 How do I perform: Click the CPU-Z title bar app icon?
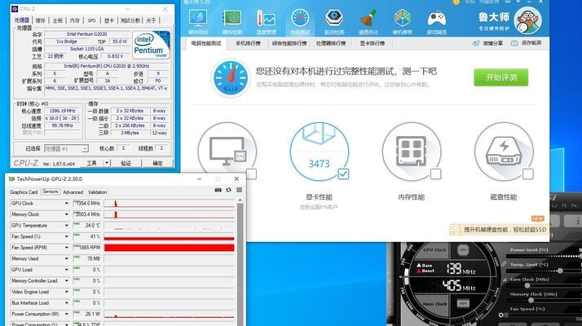pos(15,8)
